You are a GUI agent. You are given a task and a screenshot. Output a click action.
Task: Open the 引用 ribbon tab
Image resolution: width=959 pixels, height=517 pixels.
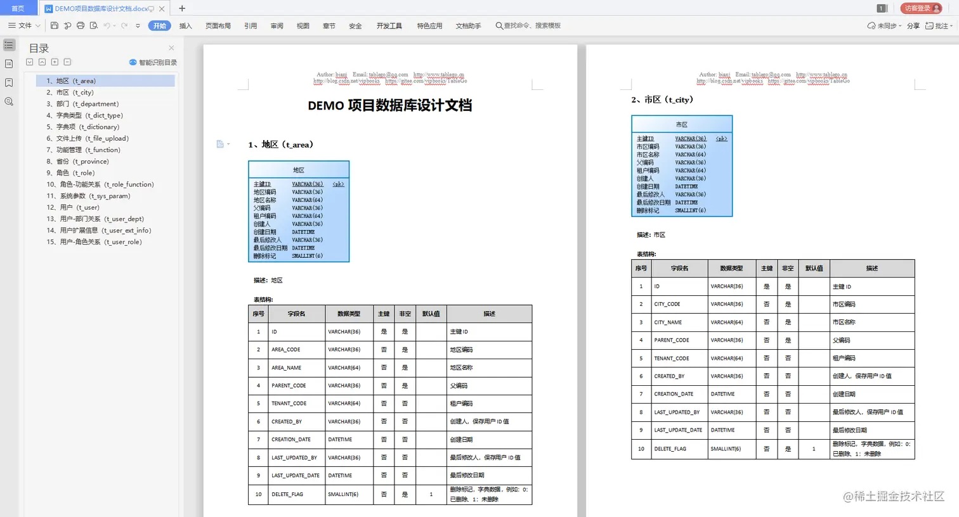click(251, 26)
